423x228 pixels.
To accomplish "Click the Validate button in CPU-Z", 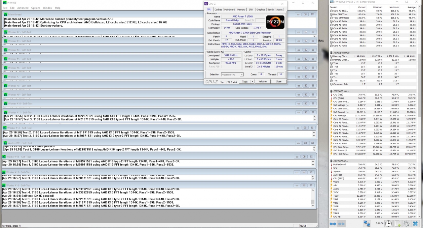I will click(x=262, y=81).
